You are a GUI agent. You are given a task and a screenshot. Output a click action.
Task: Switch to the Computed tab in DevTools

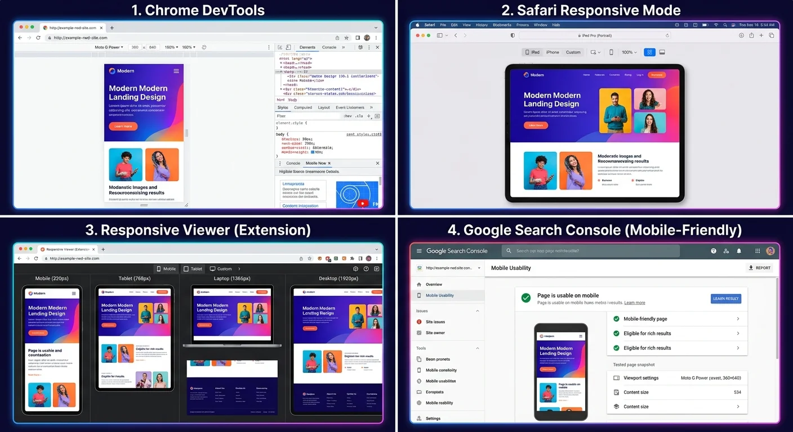click(302, 107)
